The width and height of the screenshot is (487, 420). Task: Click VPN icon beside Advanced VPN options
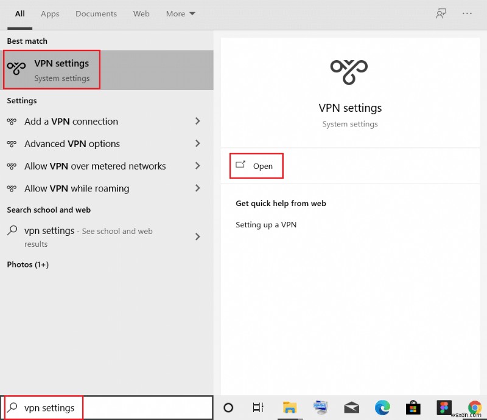[12, 143]
